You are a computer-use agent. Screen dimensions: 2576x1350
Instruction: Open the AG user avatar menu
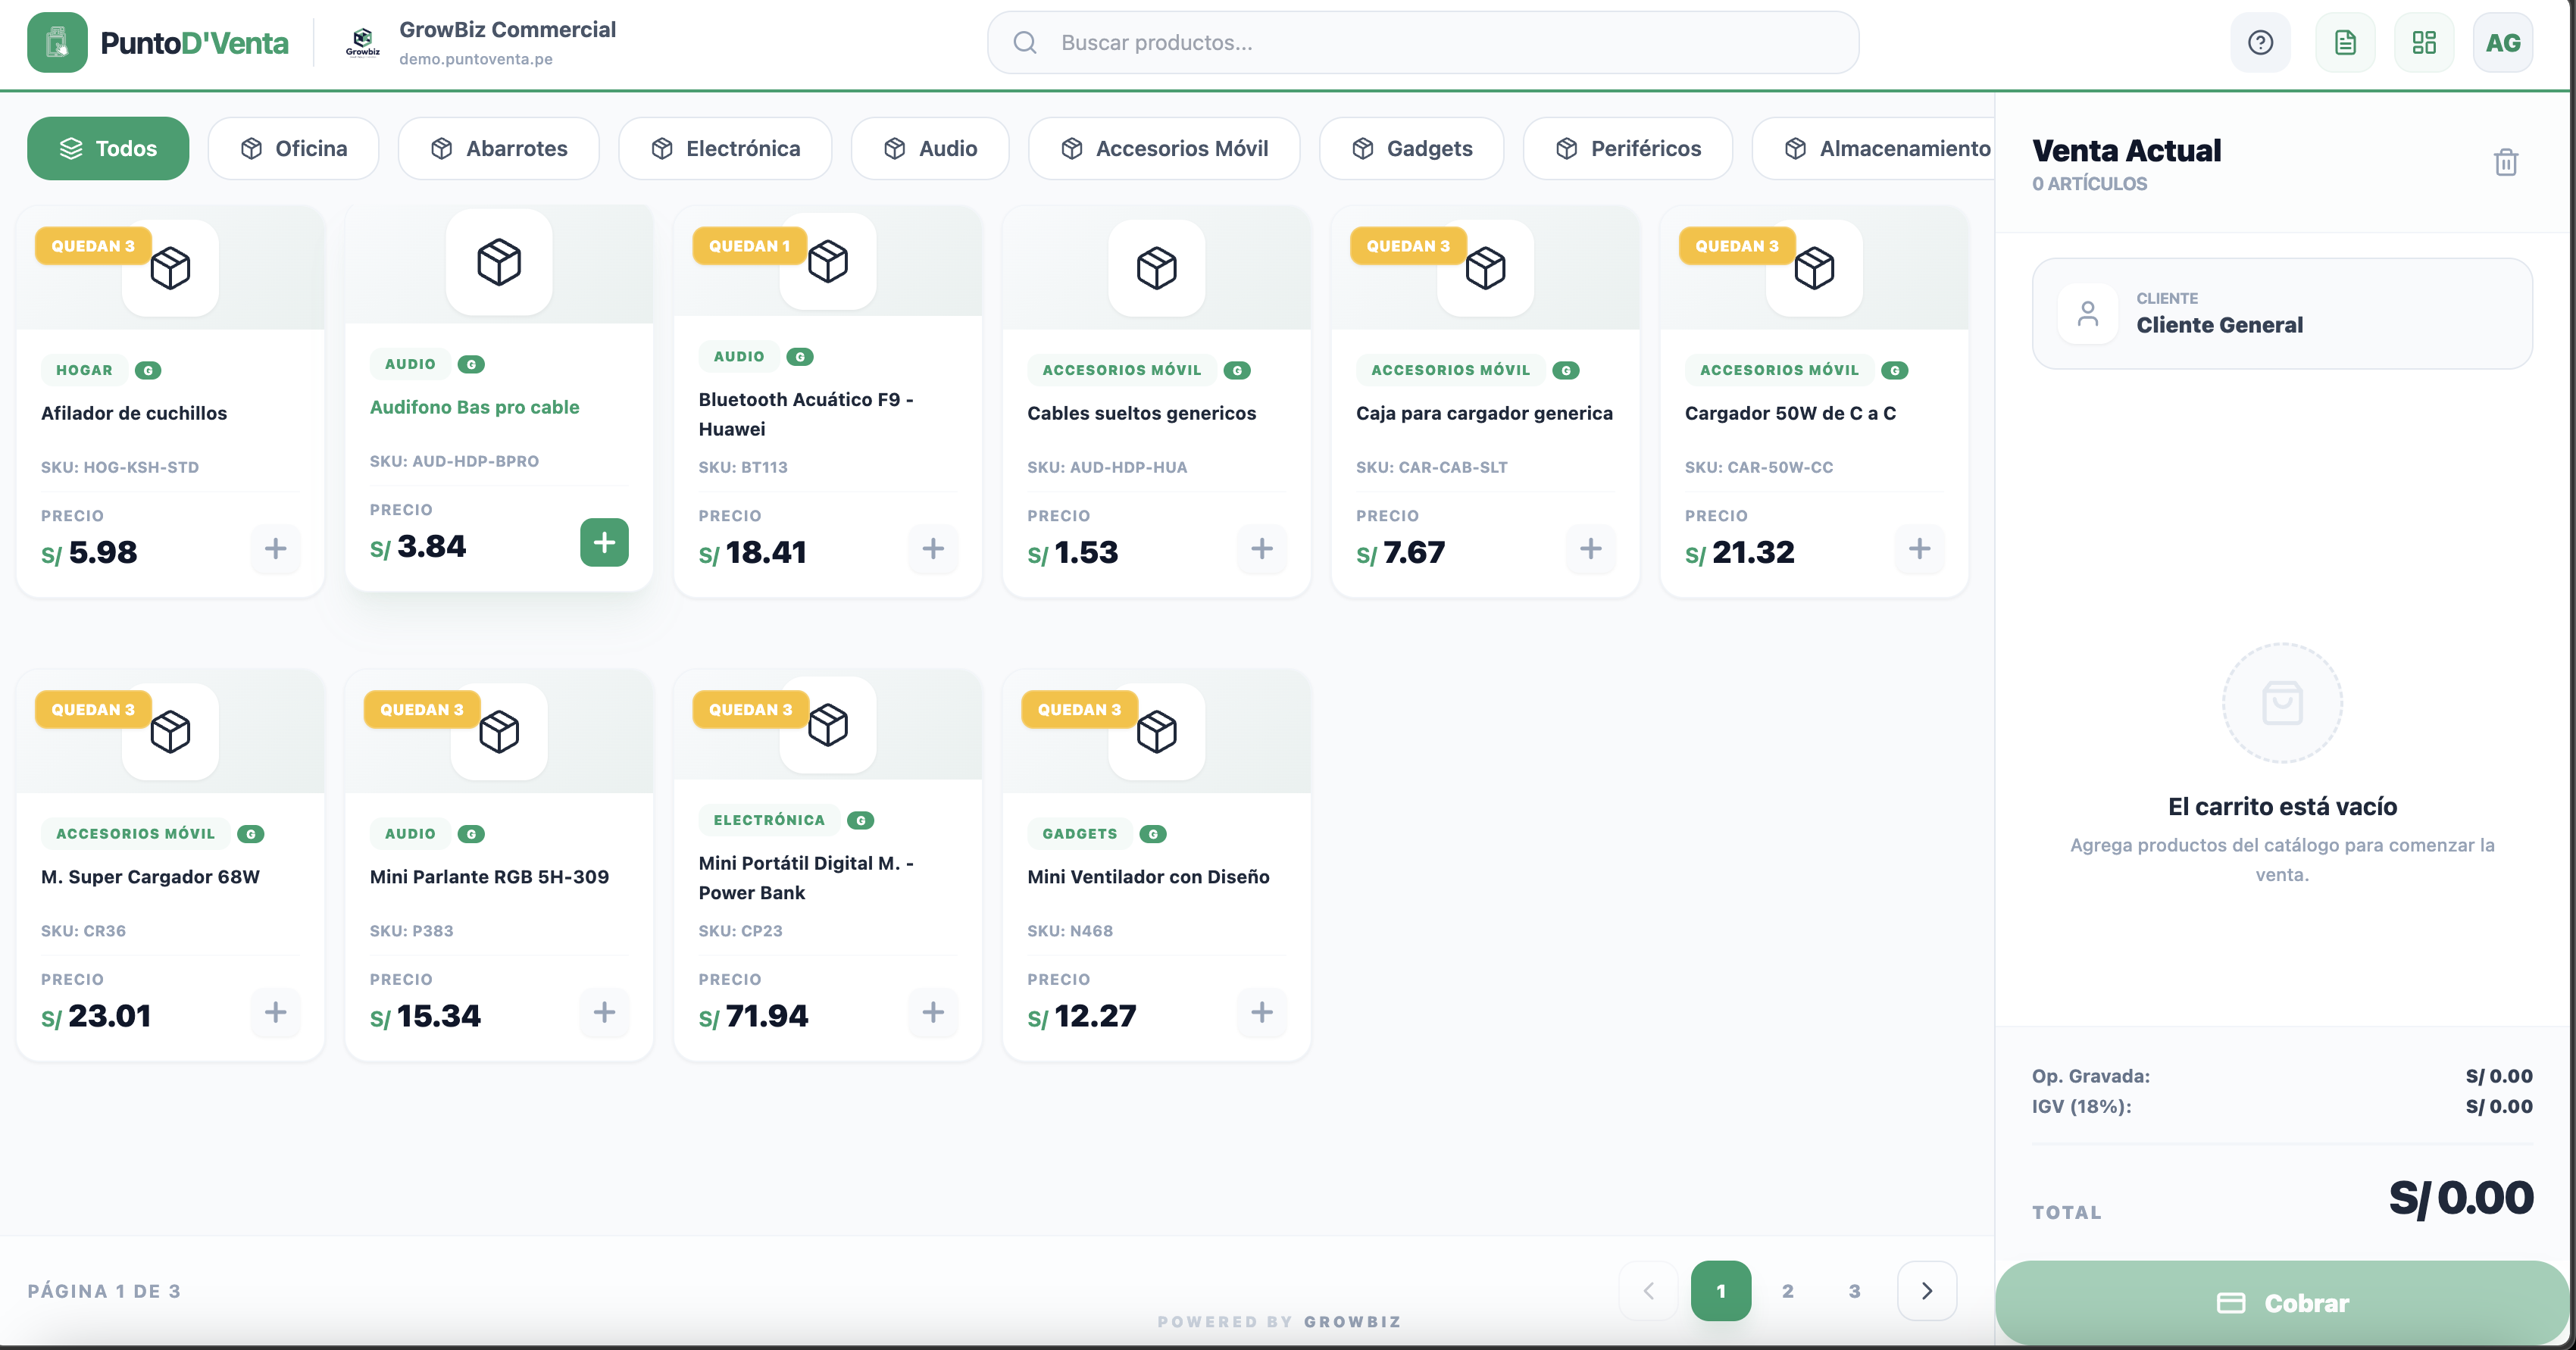pyautogui.click(x=2503, y=43)
